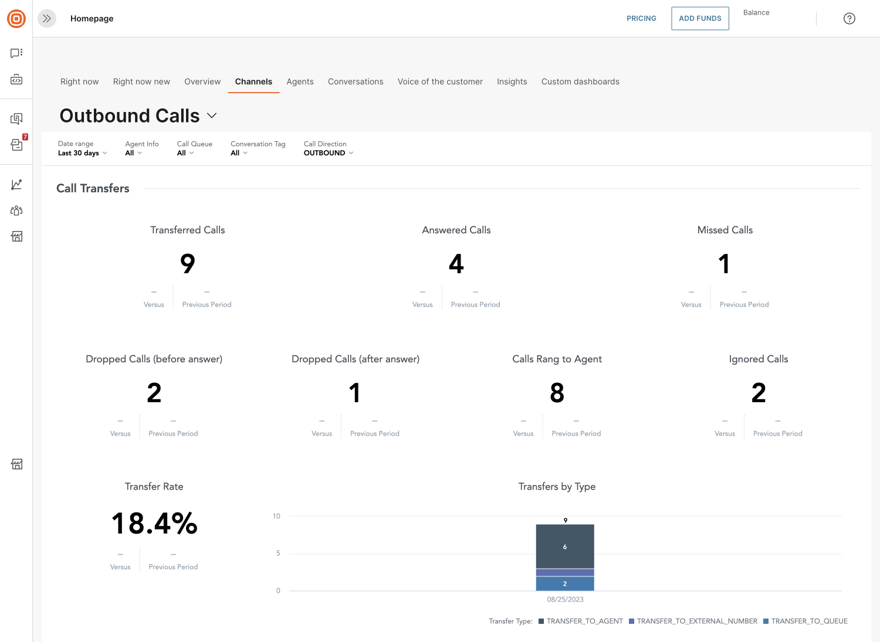
Task: Click Versus under Answered Calls
Action: pyautogui.click(x=422, y=304)
